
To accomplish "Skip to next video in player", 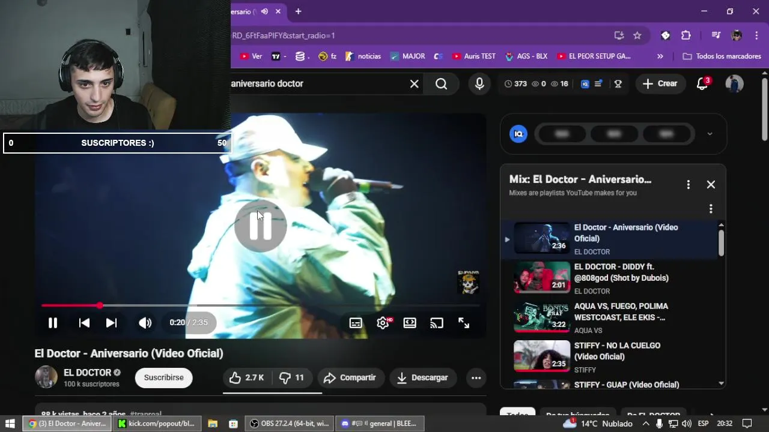I will 111,323.
